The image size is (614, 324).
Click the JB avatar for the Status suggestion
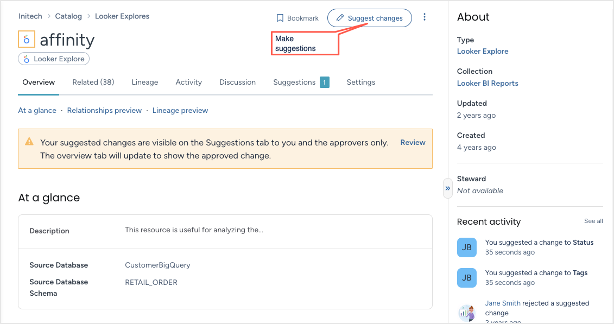466,247
